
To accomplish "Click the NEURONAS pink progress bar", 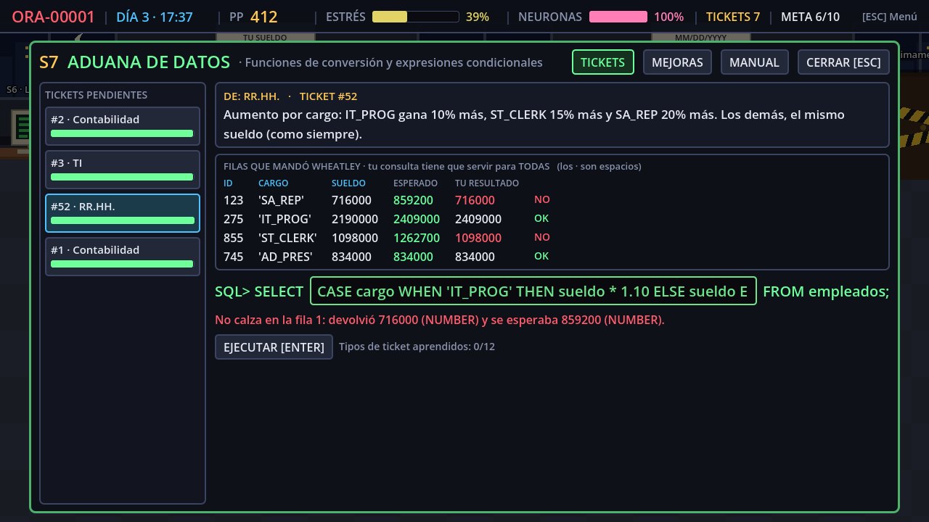I will pos(618,17).
